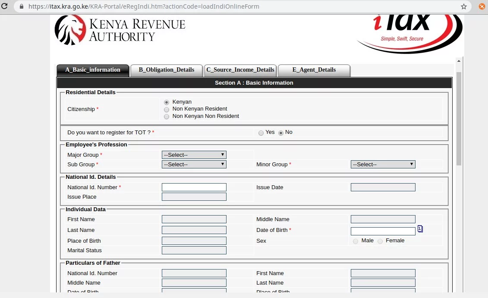Switch to B_Obligation_Details tab
Screen dimensions: 488x298
[x=167, y=70]
